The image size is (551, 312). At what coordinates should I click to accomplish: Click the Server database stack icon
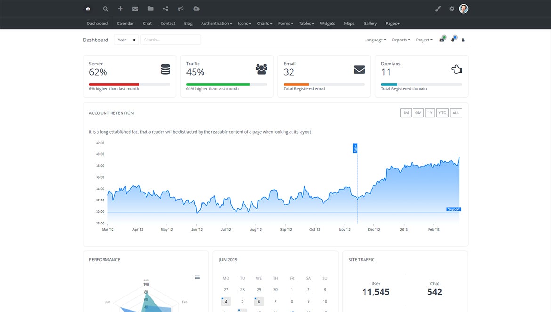[x=165, y=70]
